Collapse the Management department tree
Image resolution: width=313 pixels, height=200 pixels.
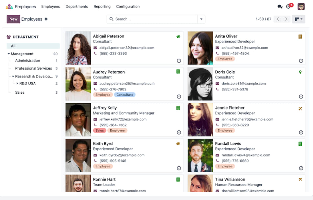point(9,54)
